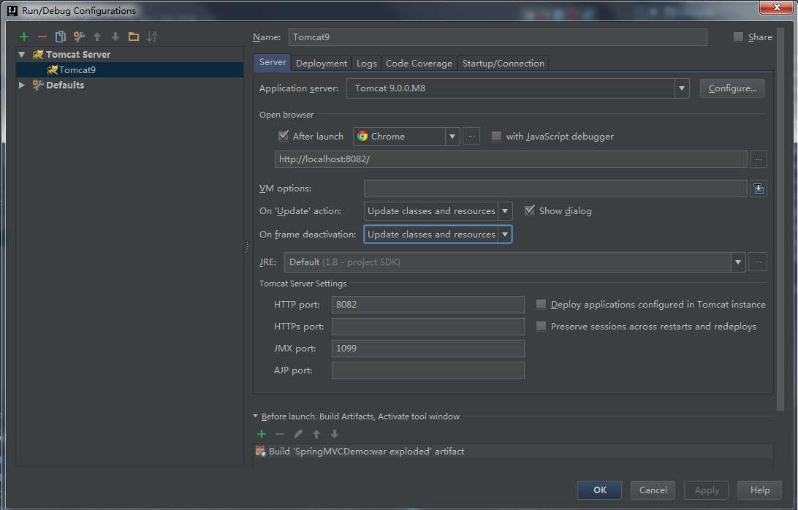Open edit defaults wrench icon
The width and height of the screenshot is (798, 510).
click(79, 37)
